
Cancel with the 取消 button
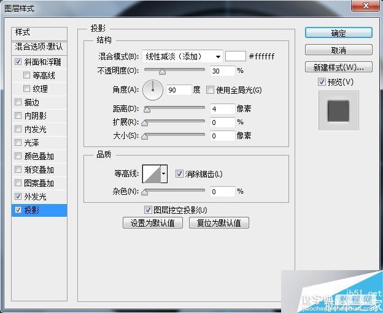(x=339, y=50)
